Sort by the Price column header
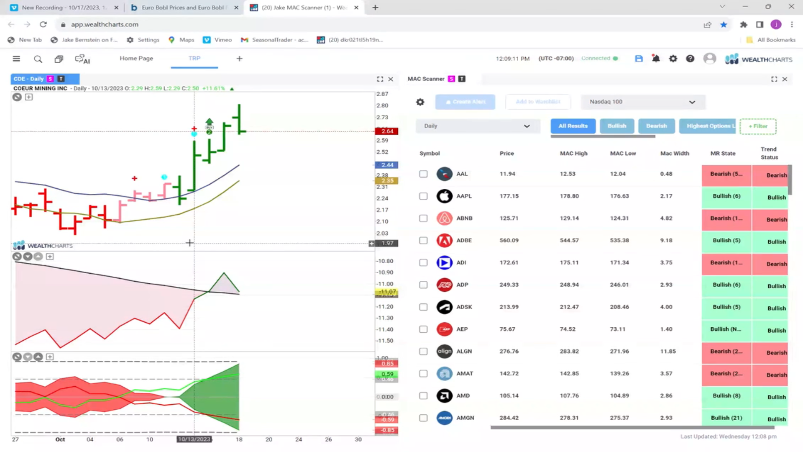The width and height of the screenshot is (803, 452). 506,154
